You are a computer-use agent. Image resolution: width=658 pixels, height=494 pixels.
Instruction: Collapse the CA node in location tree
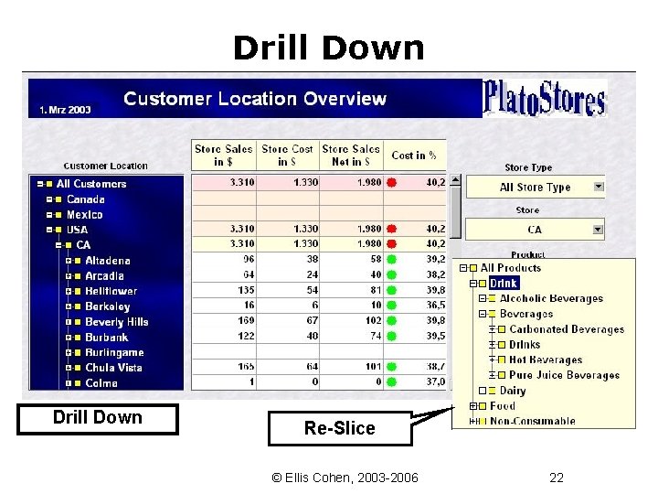click(x=59, y=245)
